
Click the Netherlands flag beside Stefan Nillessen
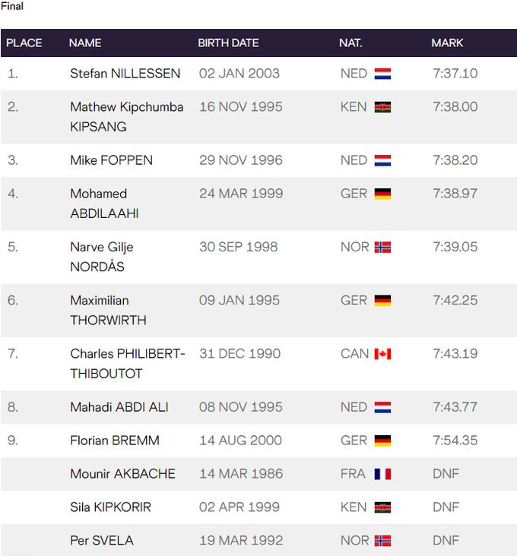click(382, 74)
